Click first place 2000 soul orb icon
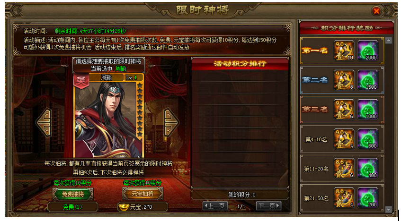The width and height of the screenshot is (401, 221). pos(368,51)
